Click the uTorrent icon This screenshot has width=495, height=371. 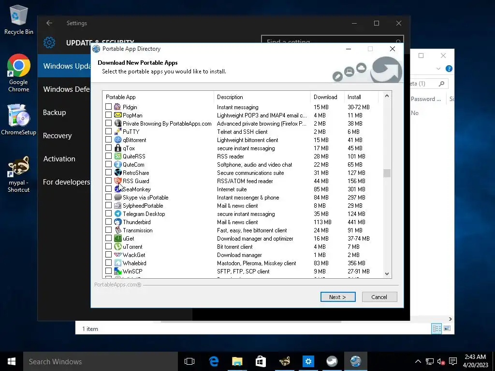tap(118, 246)
